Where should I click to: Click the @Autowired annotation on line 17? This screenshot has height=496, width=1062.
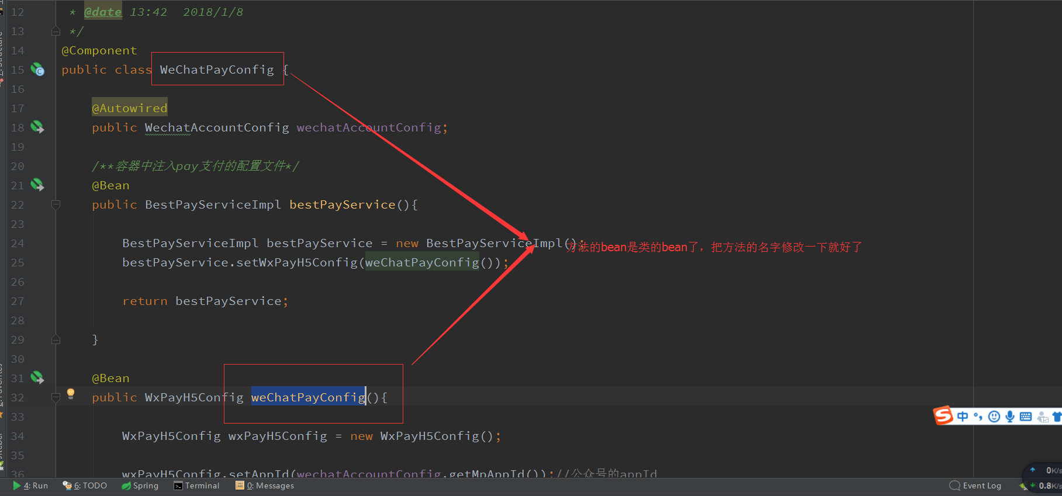pyautogui.click(x=130, y=108)
